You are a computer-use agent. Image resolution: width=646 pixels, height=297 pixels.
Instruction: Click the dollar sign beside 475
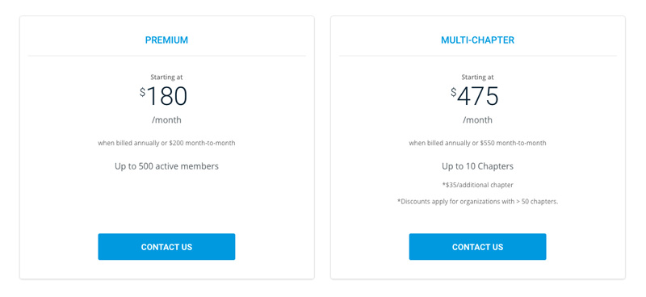click(x=454, y=92)
